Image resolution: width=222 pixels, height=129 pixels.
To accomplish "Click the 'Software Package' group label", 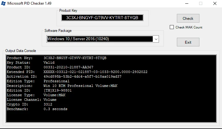I will (58, 31).
